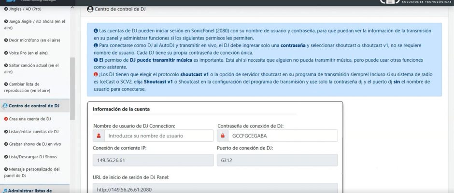Click arrow icon beside Cambiar lista
The width and height of the screenshot is (454, 193).
pos(6,84)
